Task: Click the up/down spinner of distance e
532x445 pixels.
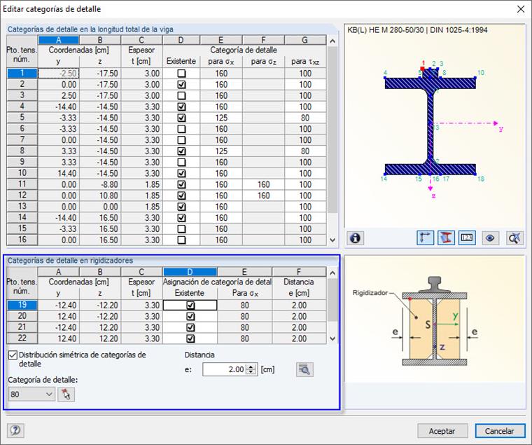Action: click(251, 369)
